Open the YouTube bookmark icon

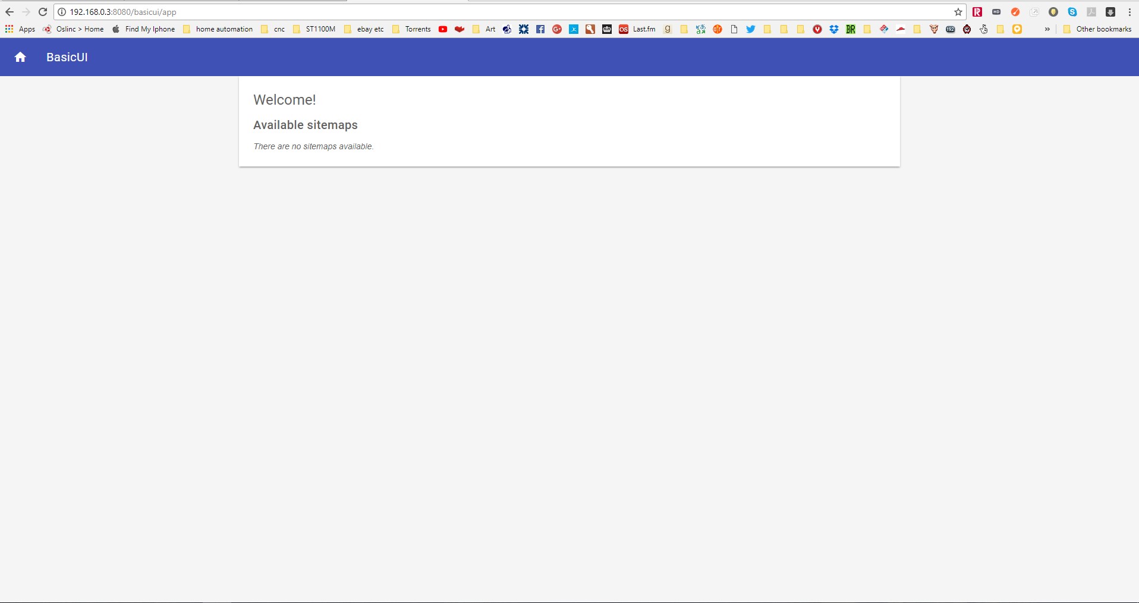[443, 29]
